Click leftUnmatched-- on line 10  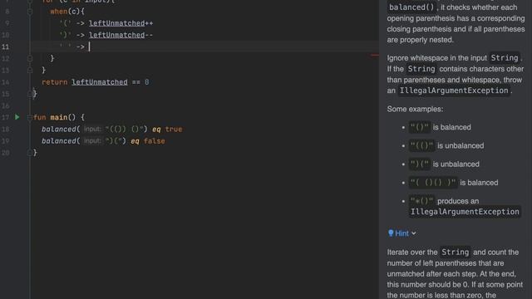coord(121,35)
